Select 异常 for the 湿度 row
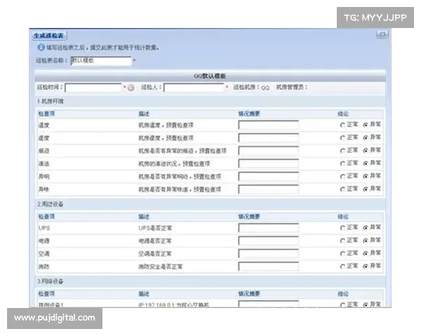This screenshot has width=421, height=336. (x=366, y=138)
